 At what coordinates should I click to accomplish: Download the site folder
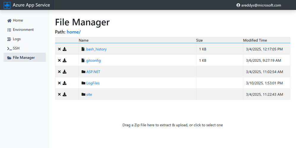tap(65, 95)
